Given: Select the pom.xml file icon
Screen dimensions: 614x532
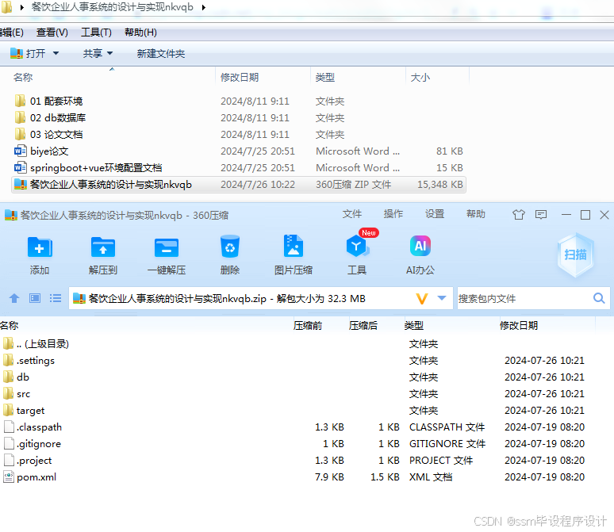Looking at the screenshot, I should 9,477.
